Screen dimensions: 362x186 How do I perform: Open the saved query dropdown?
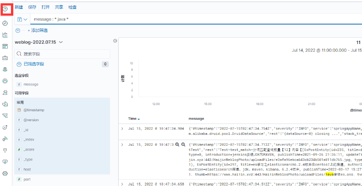(x=22, y=19)
